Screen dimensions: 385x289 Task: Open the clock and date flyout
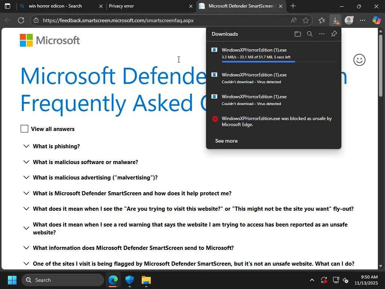[x=366, y=280]
